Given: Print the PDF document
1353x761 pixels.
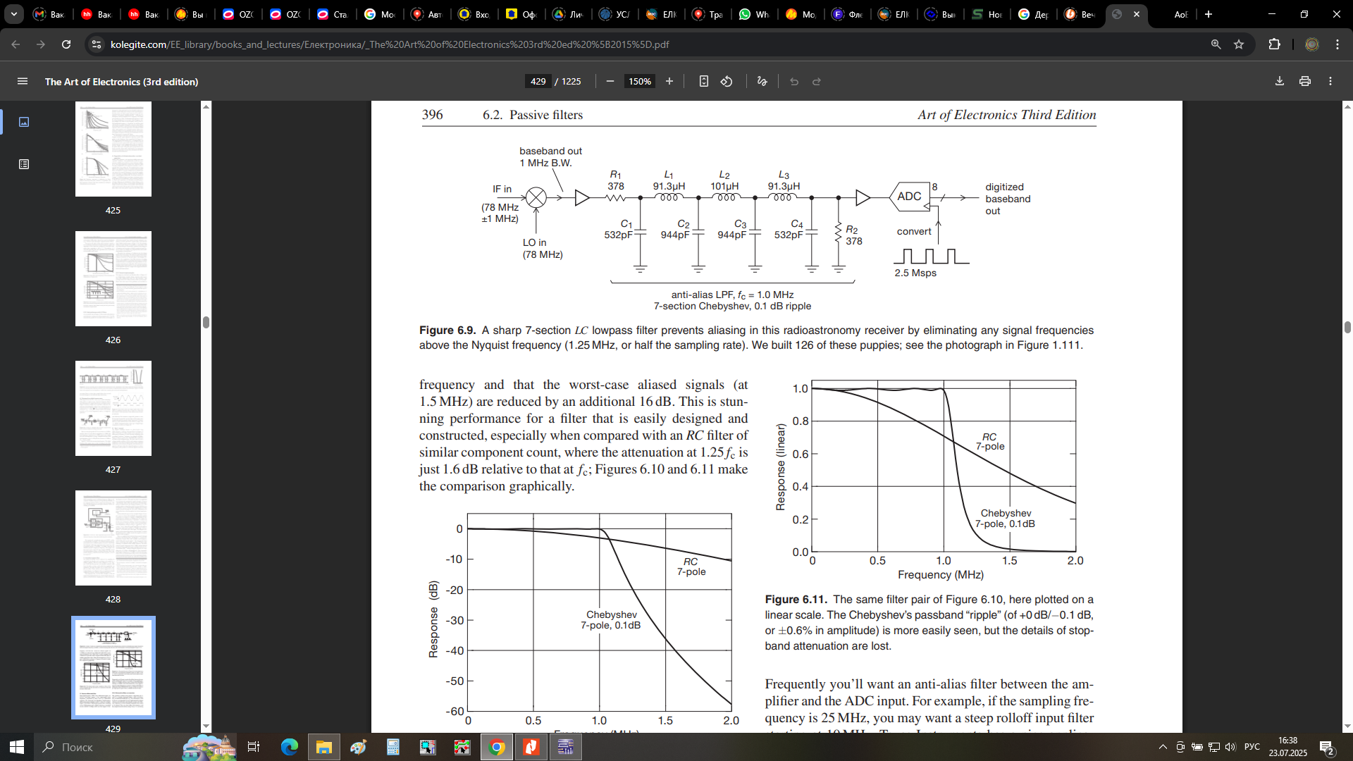Looking at the screenshot, I should pyautogui.click(x=1305, y=82).
